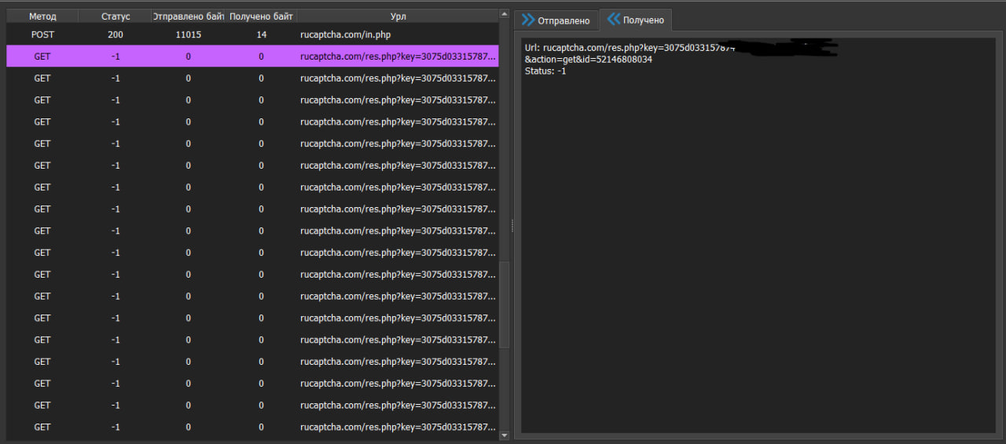1006x444 pixels.
Task: Click the 14 received bytes cell
Action: point(261,35)
